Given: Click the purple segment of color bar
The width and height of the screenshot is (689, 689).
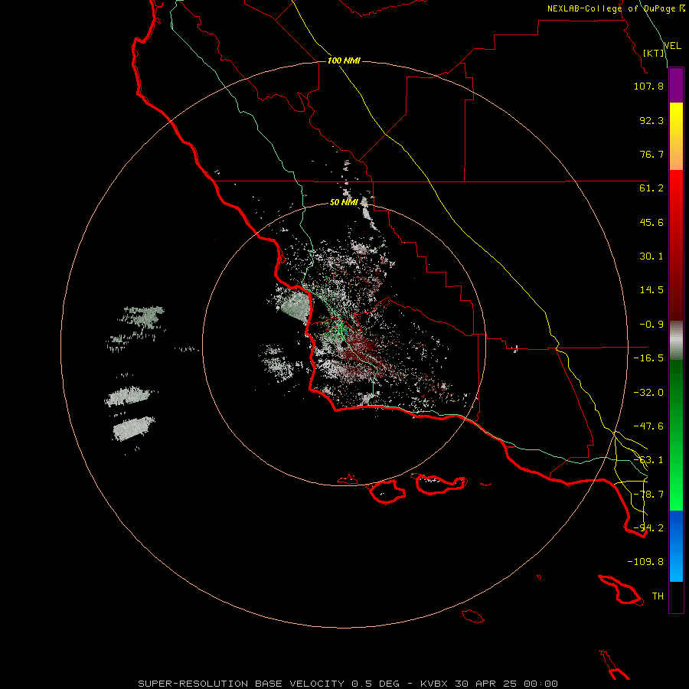Looking at the screenshot, I should [676, 85].
